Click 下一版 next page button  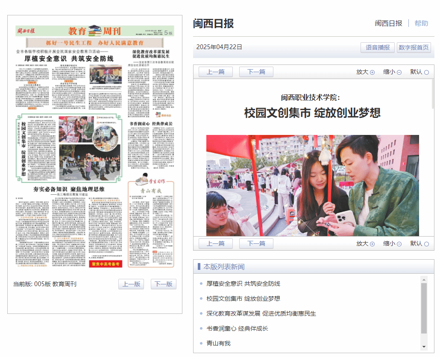(163, 284)
